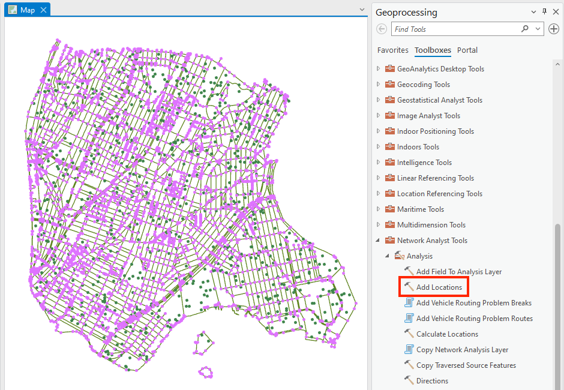Viewport: 564px width, 390px height.
Task: Switch to the Toolboxes tab
Action: 433,50
